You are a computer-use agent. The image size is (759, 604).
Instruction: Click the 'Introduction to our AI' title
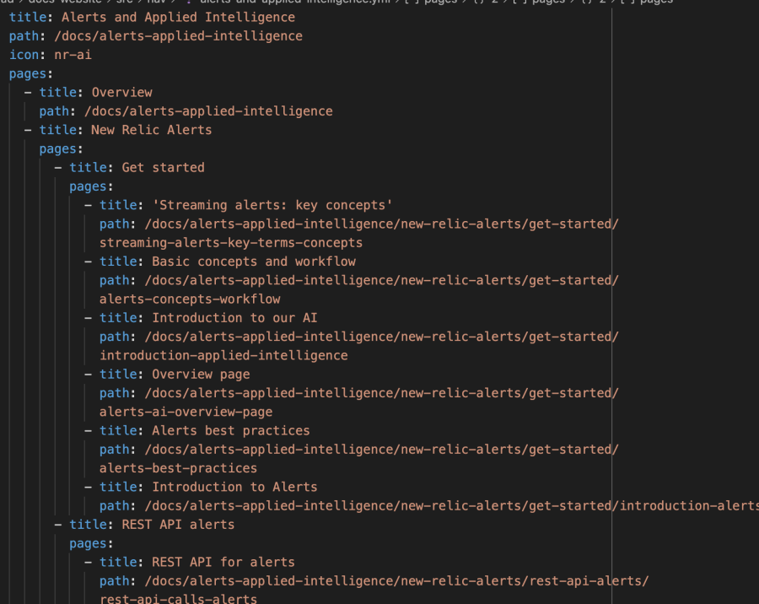click(234, 318)
